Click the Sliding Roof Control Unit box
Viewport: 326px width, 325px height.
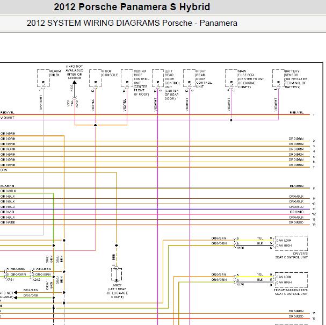pos(127,78)
